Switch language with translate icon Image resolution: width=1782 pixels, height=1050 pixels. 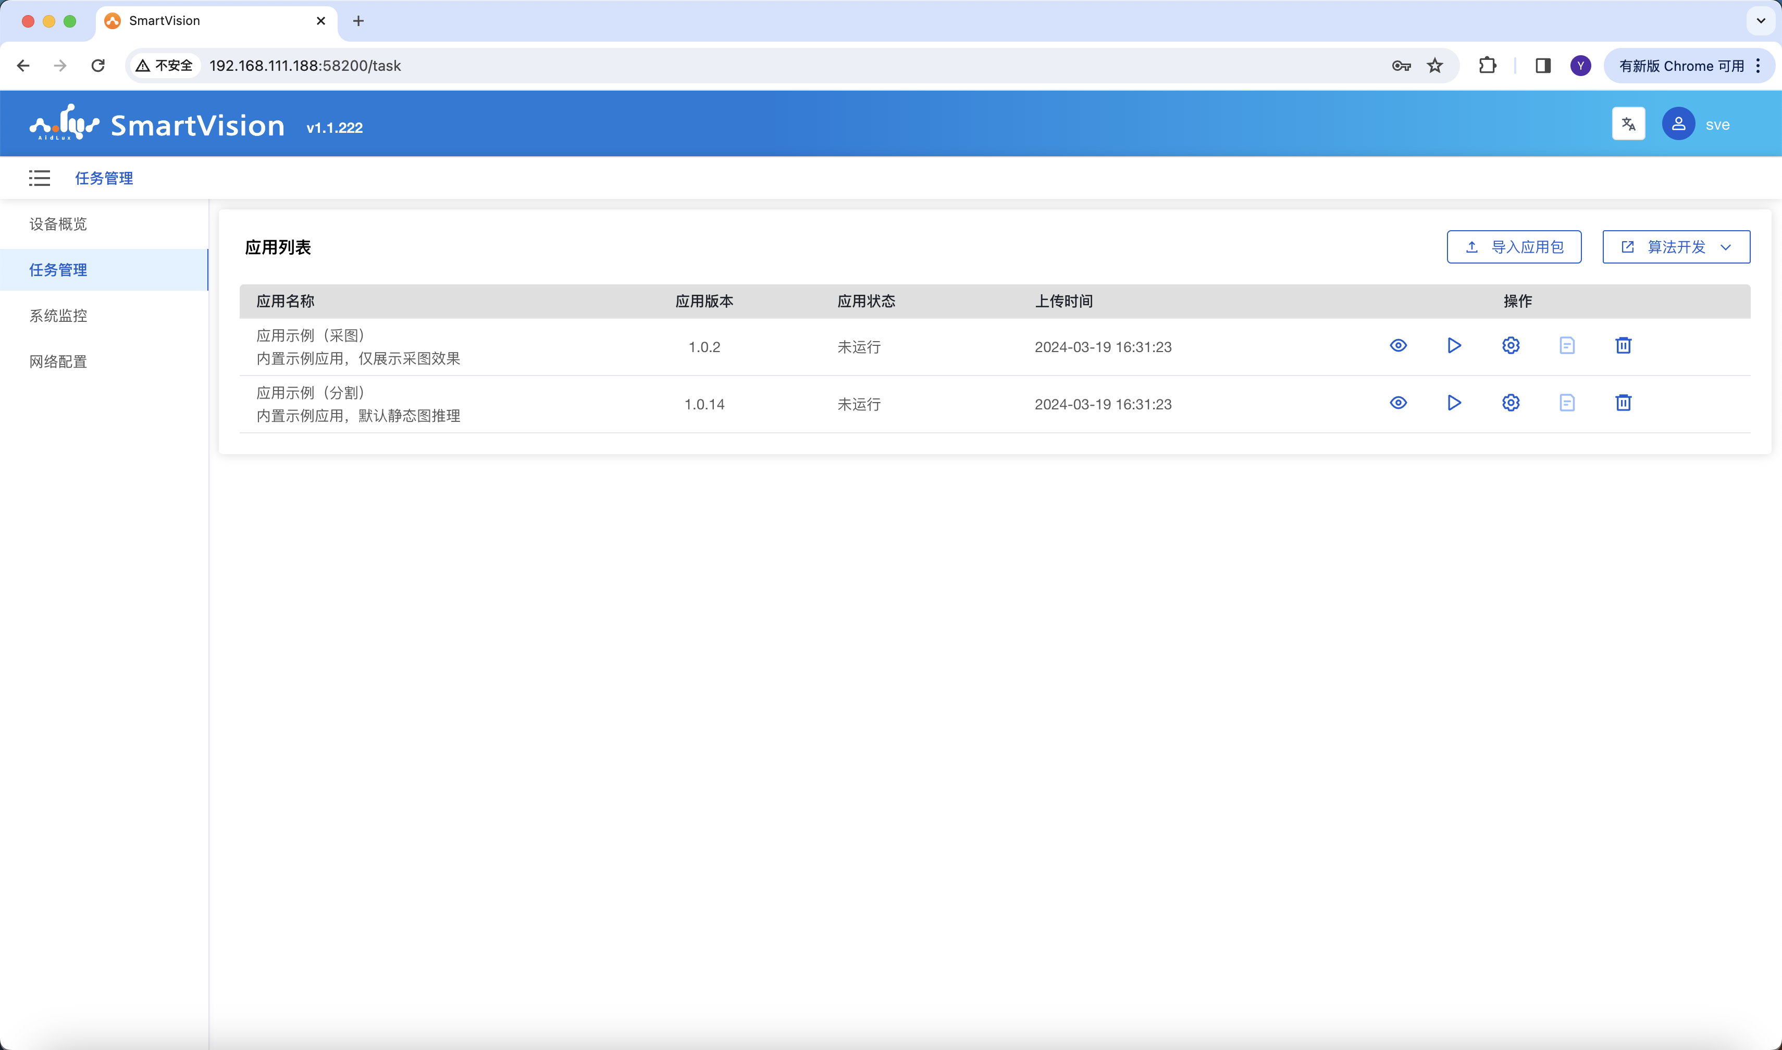click(x=1628, y=124)
